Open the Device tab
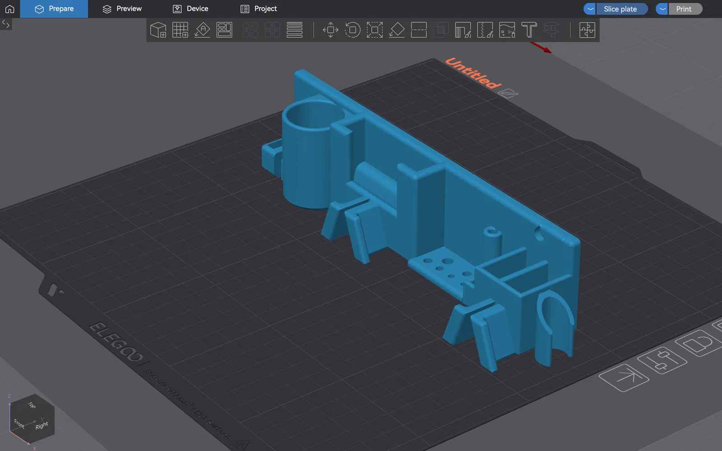 (191, 9)
